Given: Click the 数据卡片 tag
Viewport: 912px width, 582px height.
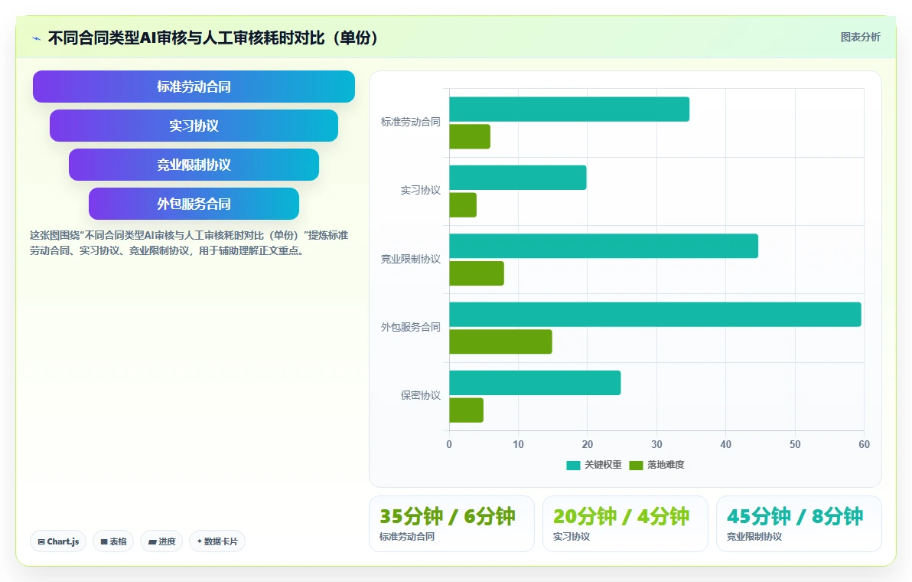Looking at the screenshot, I should [217, 541].
